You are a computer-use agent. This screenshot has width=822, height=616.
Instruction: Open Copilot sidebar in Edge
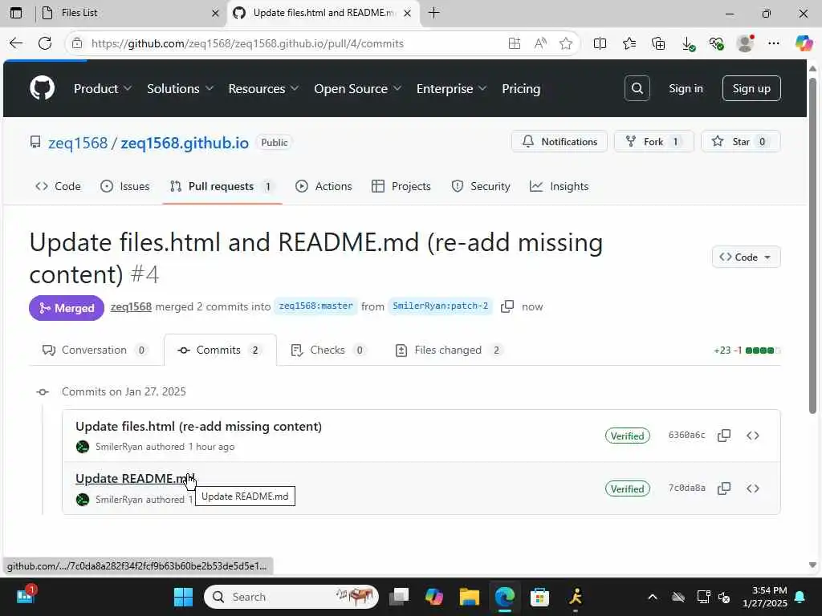click(804, 43)
